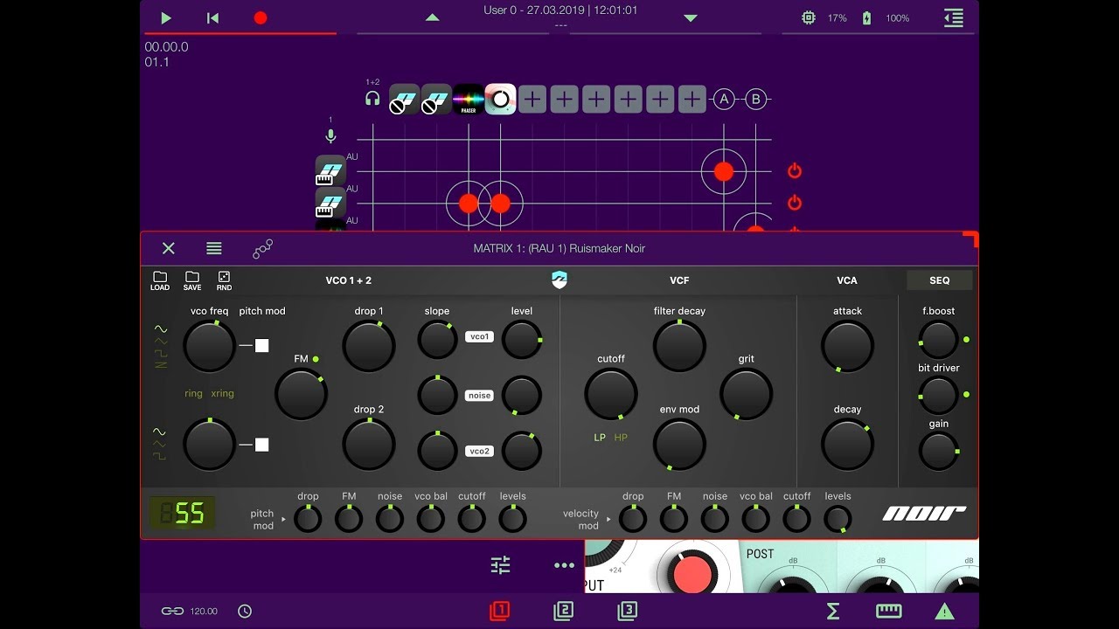The width and height of the screenshot is (1119, 629).
Task: Toggle VCO 2 pitch mod square switch
Action: [261, 445]
